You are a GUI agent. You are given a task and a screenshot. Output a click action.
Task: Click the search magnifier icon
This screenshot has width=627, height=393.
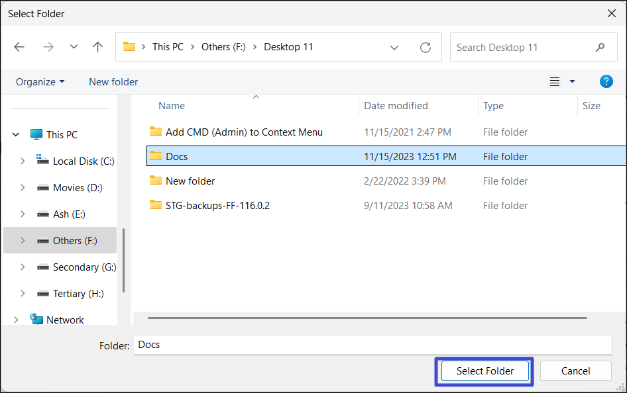(600, 47)
